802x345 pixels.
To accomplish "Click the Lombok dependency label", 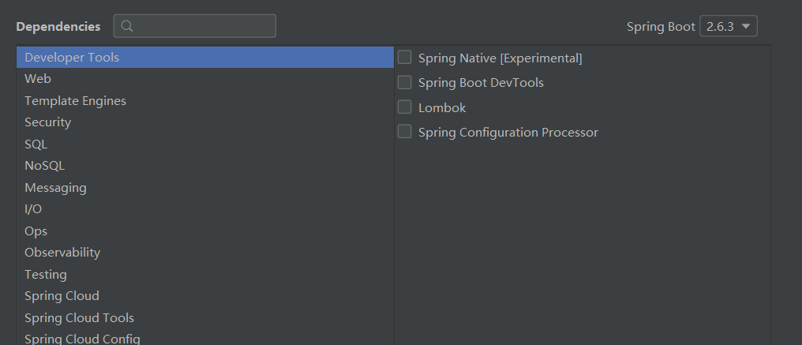I will point(442,108).
